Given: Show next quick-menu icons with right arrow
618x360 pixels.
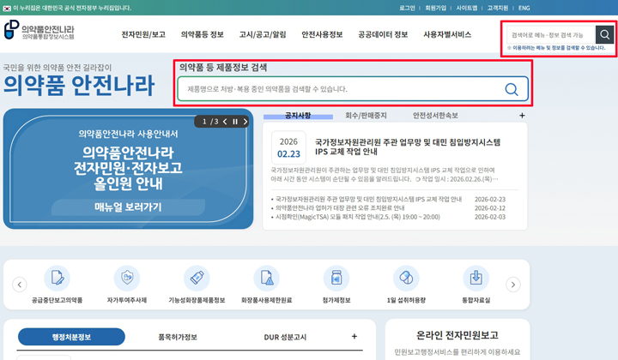Looking at the screenshot, I should (x=512, y=285).
